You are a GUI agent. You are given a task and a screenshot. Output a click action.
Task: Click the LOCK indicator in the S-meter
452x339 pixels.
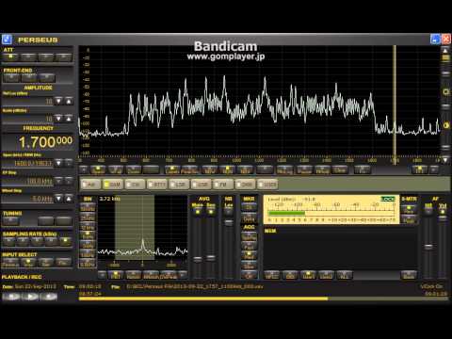pos(388,199)
